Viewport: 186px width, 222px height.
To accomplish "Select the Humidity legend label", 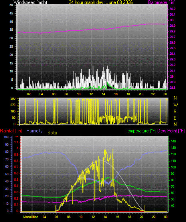I will point(34,131).
